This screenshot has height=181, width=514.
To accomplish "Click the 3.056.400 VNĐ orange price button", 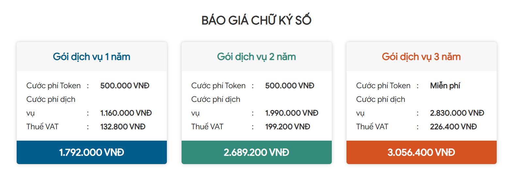I will point(421,152).
